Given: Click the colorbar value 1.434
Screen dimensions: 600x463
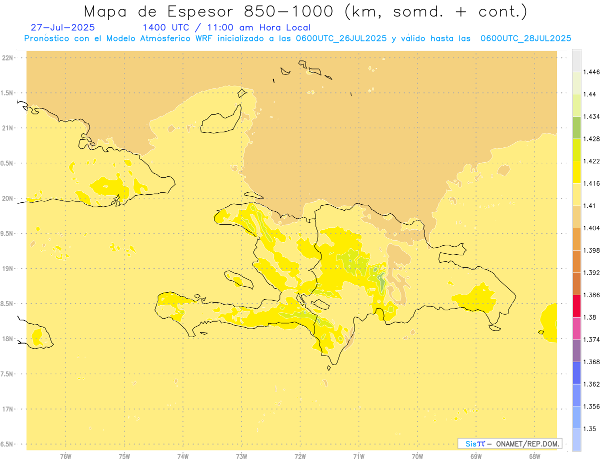Looking at the screenshot, I should click(x=592, y=116).
